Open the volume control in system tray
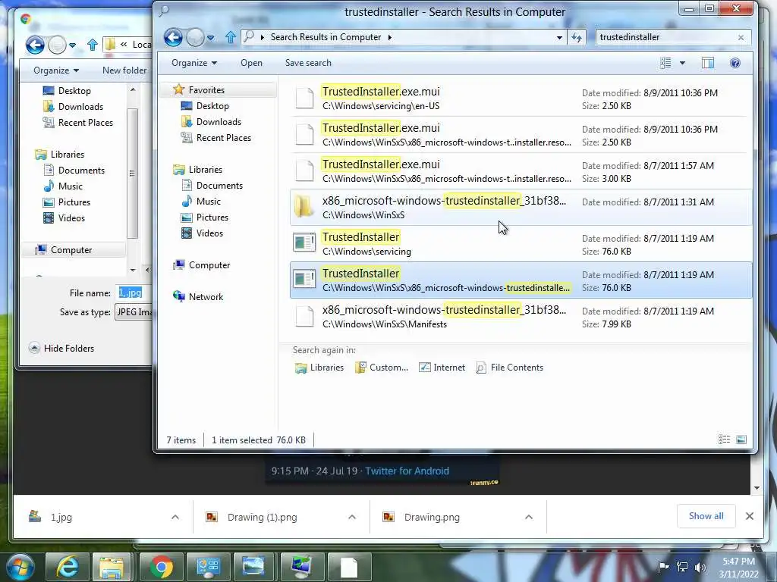Screen dimensions: 777x582 pos(700,567)
